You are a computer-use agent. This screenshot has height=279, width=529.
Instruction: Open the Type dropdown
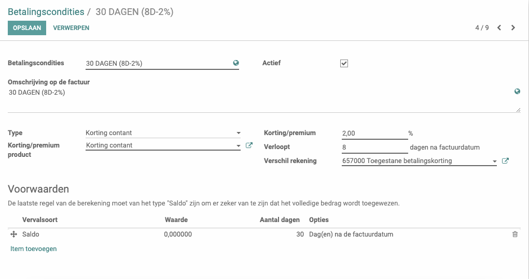click(163, 133)
